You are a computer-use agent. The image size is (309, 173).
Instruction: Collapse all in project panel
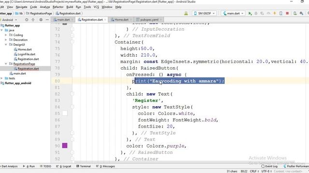point(33,20)
